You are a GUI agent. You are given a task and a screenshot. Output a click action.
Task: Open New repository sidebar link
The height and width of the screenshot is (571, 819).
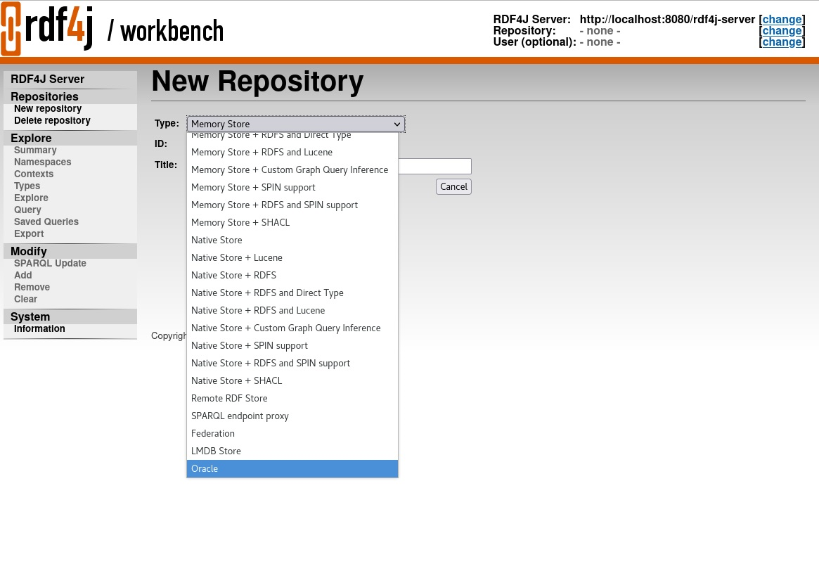coord(48,109)
